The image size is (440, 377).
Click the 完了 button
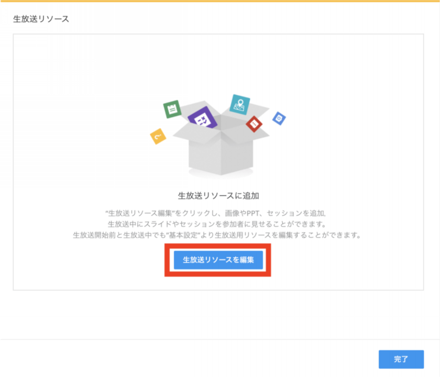click(401, 359)
